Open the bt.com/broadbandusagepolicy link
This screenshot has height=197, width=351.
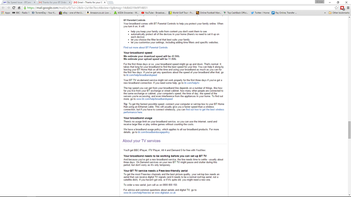point(154,132)
